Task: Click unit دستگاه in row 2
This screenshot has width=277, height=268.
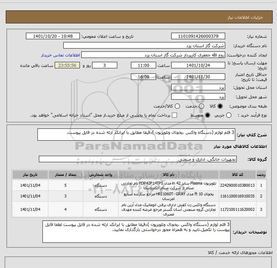Action: pos(100,196)
